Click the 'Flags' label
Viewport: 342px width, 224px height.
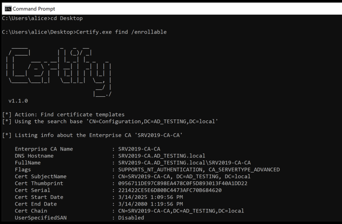click(x=23, y=170)
